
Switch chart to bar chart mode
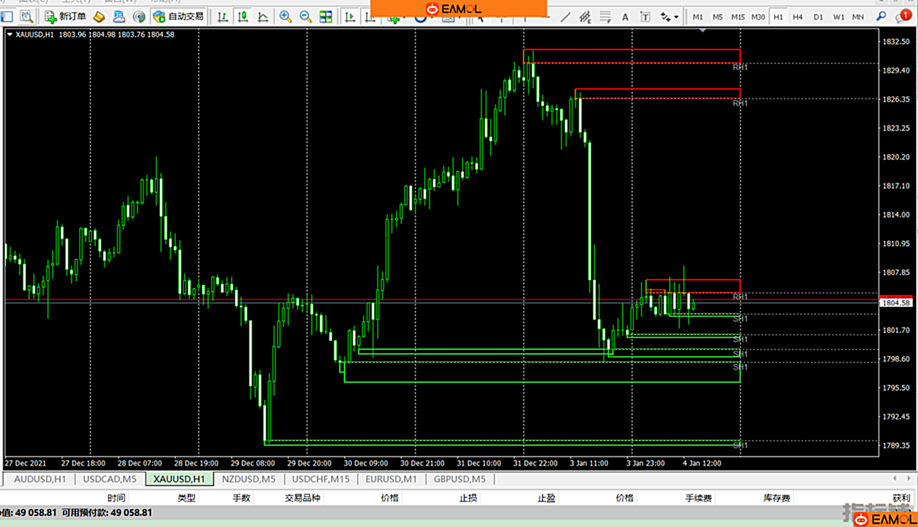(x=223, y=16)
